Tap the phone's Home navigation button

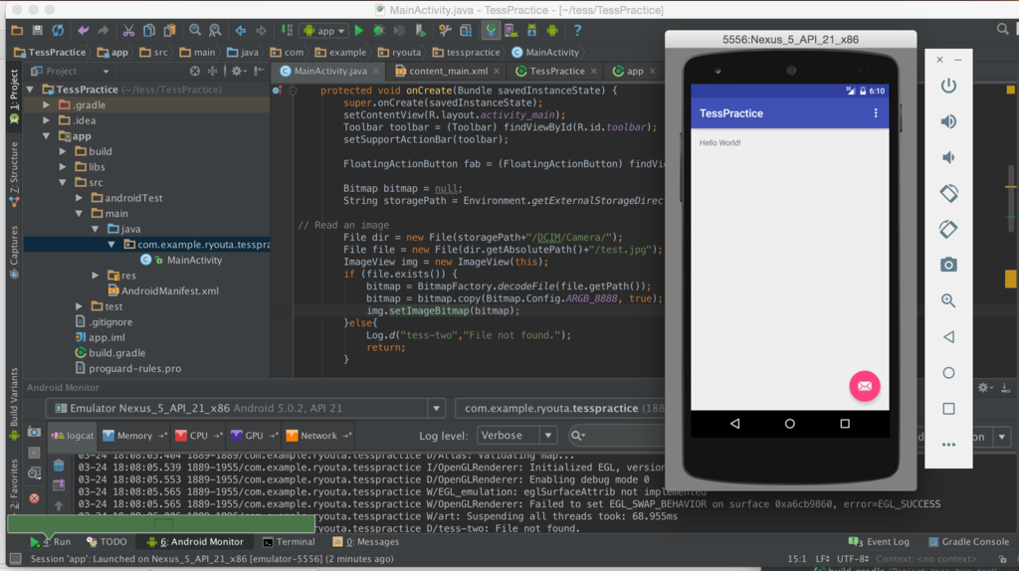click(x=789, y=424)
